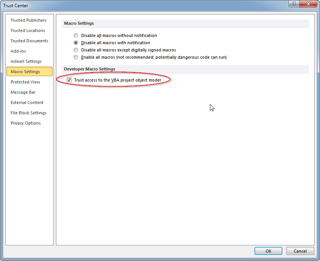
Task: Confirm settings with the OK button
Action: 268,251
